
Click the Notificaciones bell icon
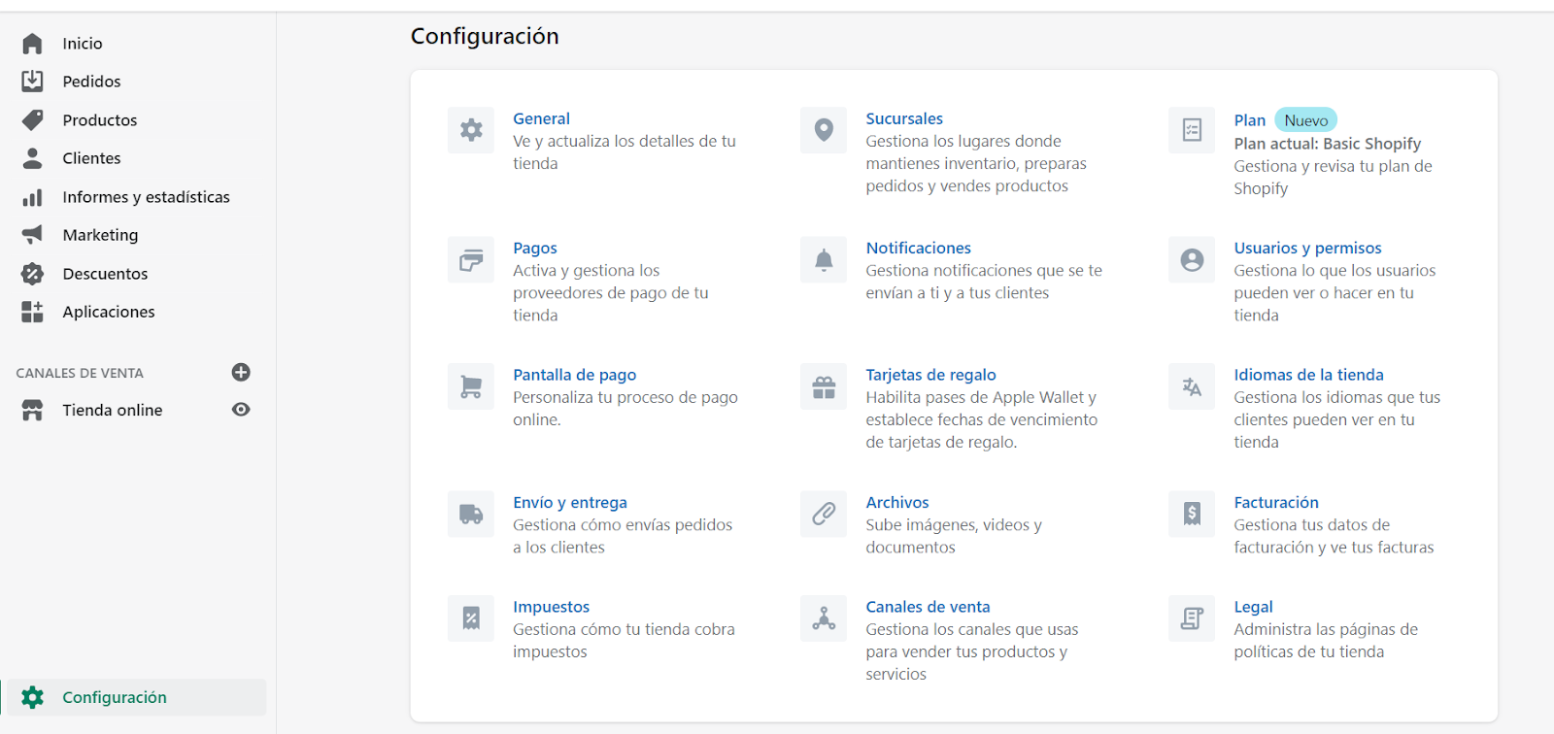(824, 259)
